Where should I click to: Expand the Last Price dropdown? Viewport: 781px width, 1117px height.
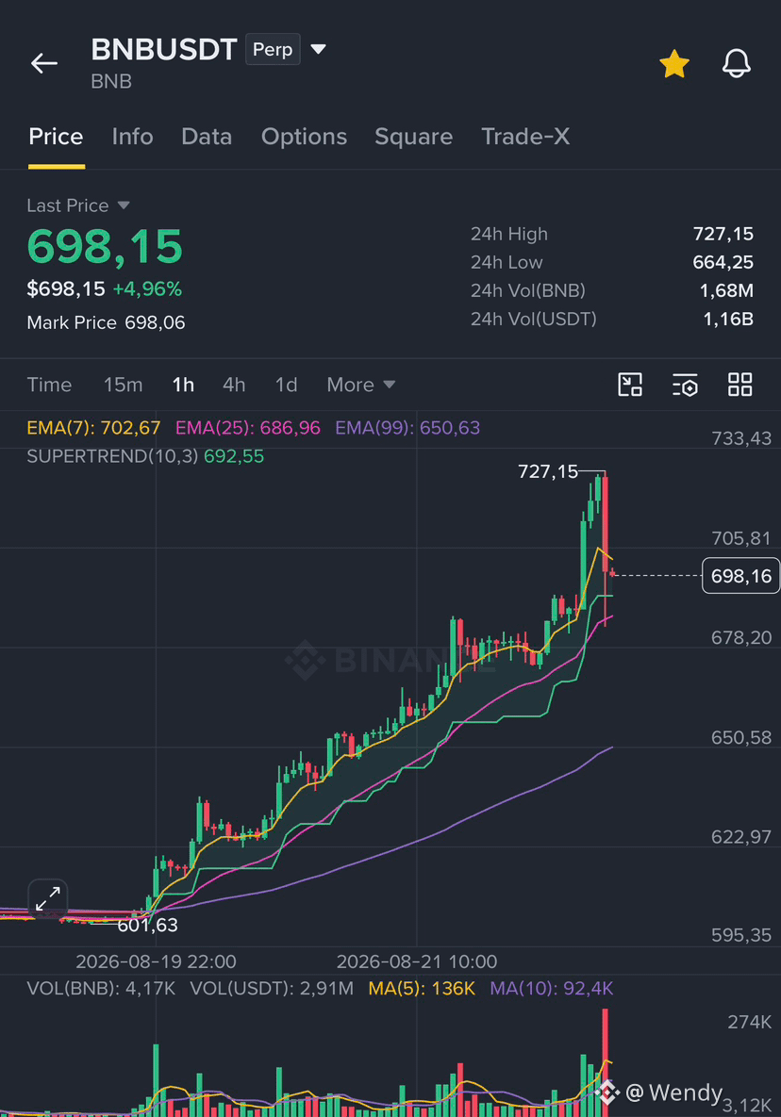tap(78, 205)
